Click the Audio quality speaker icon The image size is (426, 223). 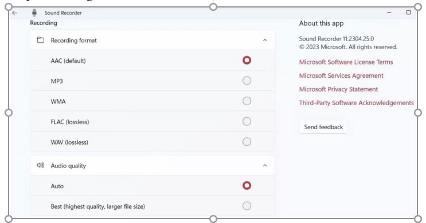pyautogui.click(x=41, y=165)
